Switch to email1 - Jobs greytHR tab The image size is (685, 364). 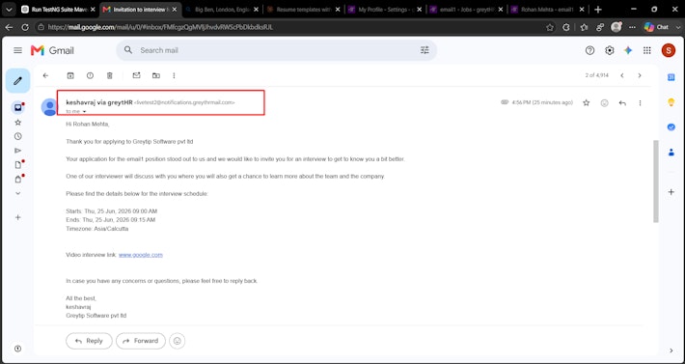tap(466, 10)
